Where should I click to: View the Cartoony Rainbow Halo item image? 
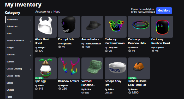coord(139,27)
